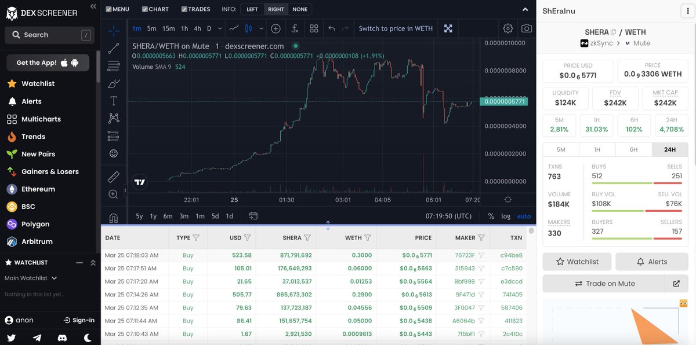The height and width of the screenshot is (345, 696).
Task: Open New Pairs in the sidebar
Action: (x=31, y=154)
